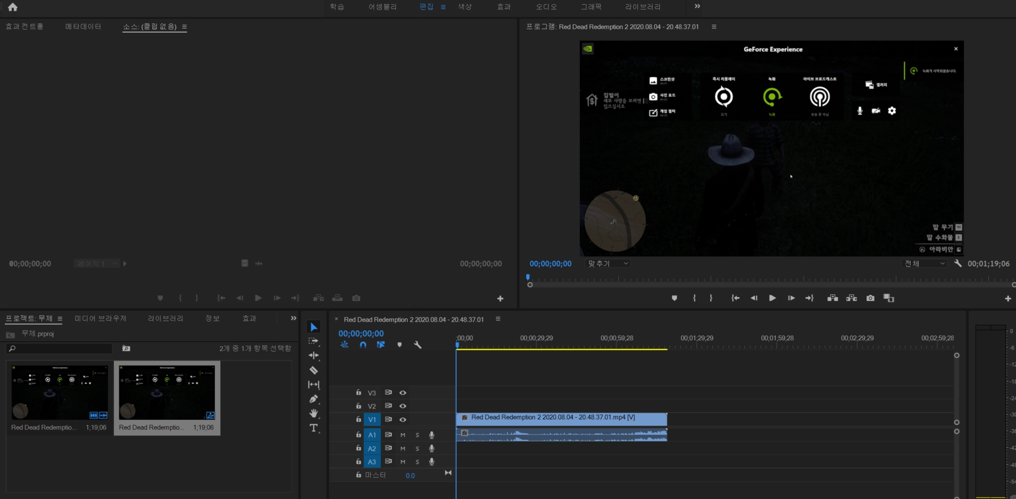The width and height of the screenshot is (1016, 499).
Task: Open 효과 컨트롤 tab
Action: [25, 26]
